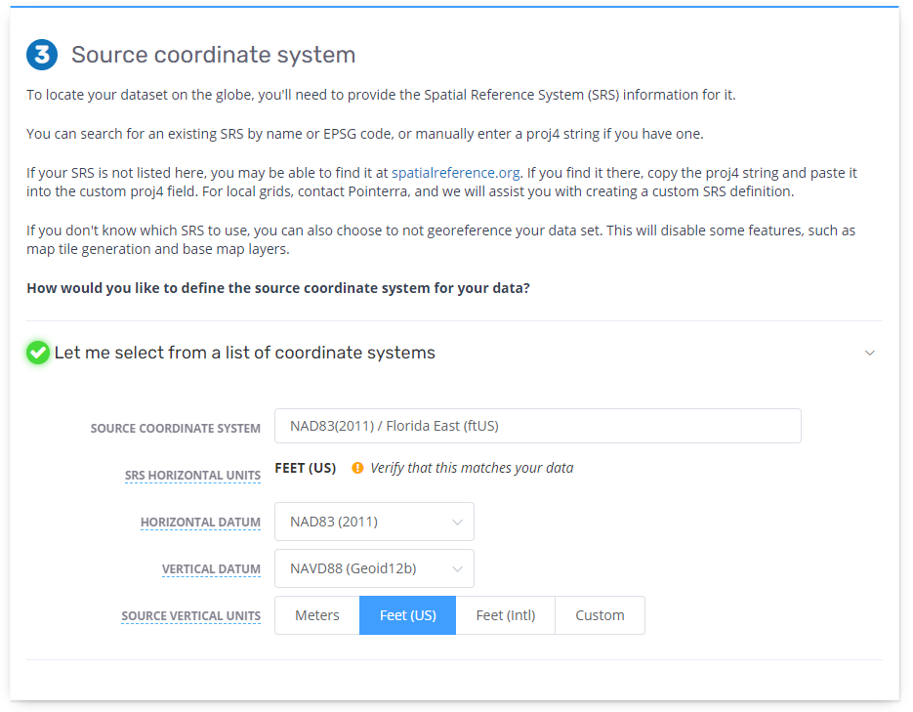Screen dimensions: 913x712
Task: Click the HORIZONTAL DATUM underlined label
Action: point(200,523)
